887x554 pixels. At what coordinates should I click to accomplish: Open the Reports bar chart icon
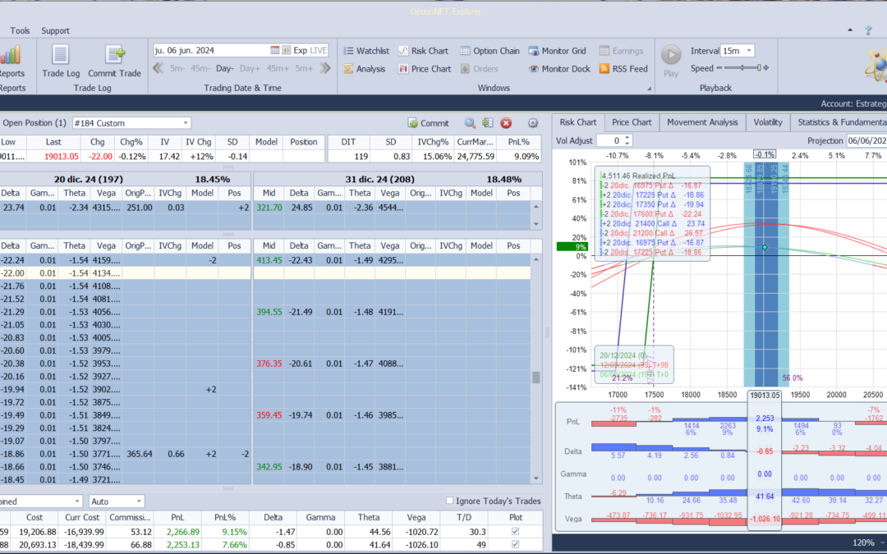tap(10, 56)
